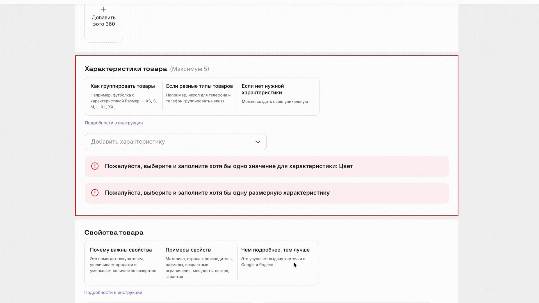This screenshot has width=539, height=303.
Task: Click the plus icon to add 360 photo
Action: click(x=104, y=9)
